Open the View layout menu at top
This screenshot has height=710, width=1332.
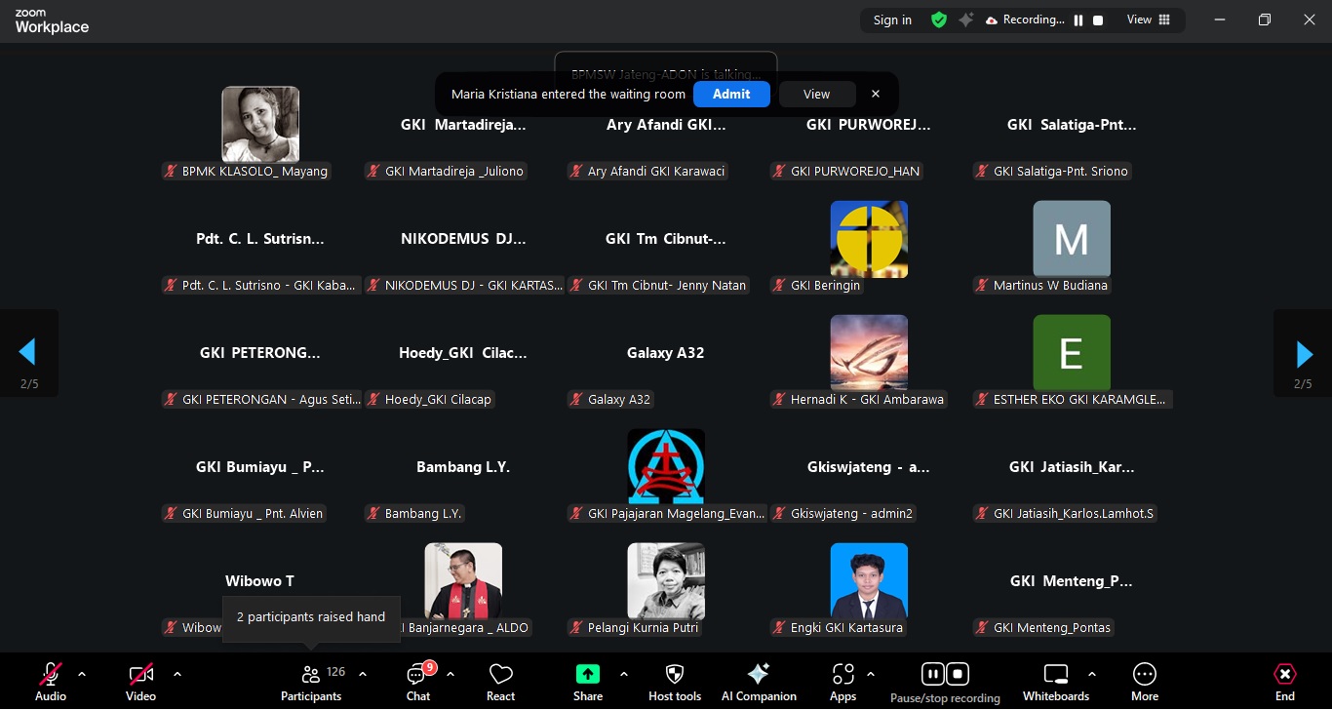(1149, 20)
